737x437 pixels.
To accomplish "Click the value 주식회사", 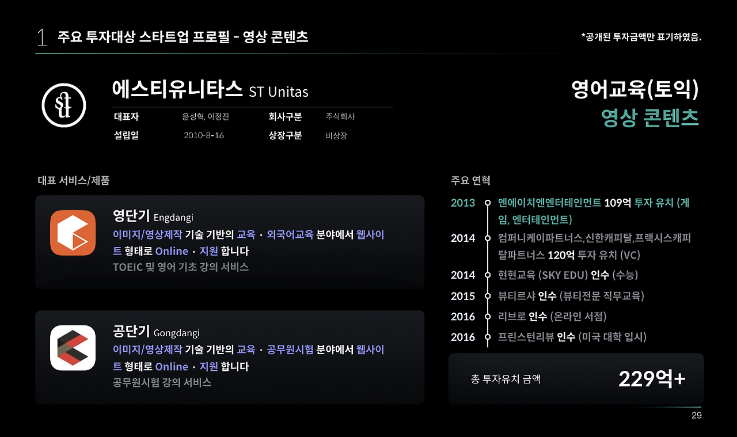I will click(x=340, y=117).
